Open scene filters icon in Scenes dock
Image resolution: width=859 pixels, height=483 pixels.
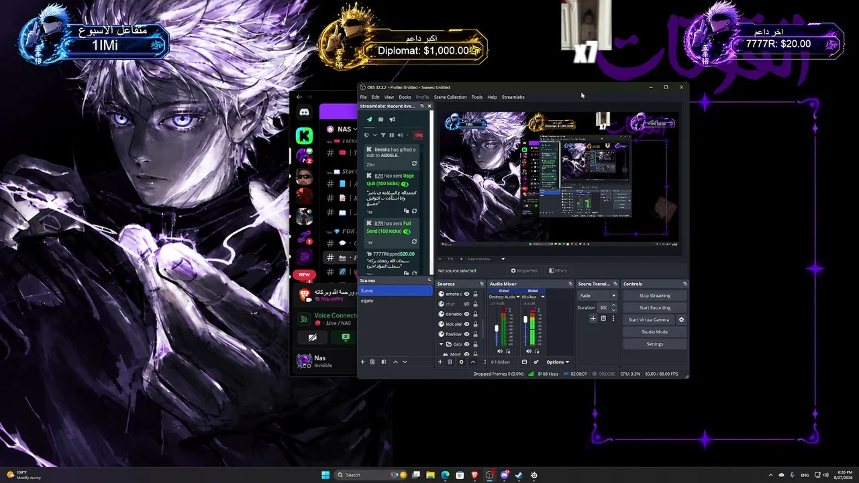384,362
